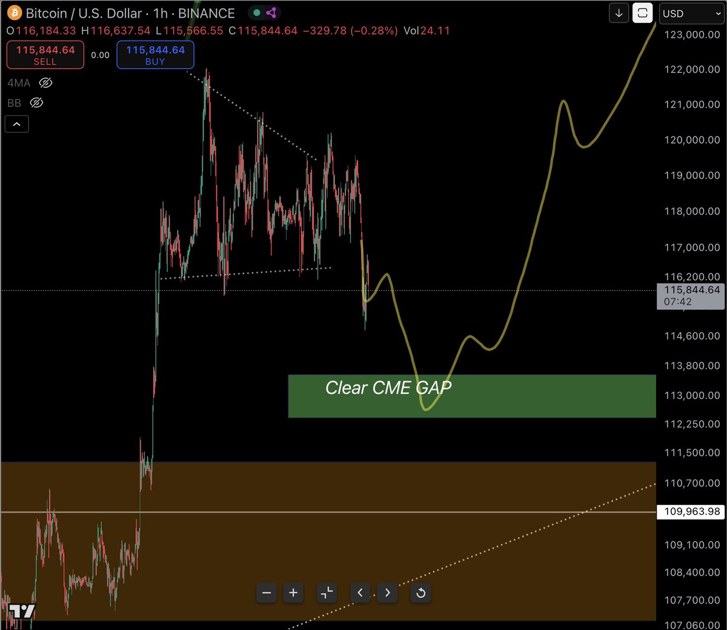Viewport: 727px width, 630px height.
Task: Collapse the indicator legend chevron
Action: coord(17,124)
